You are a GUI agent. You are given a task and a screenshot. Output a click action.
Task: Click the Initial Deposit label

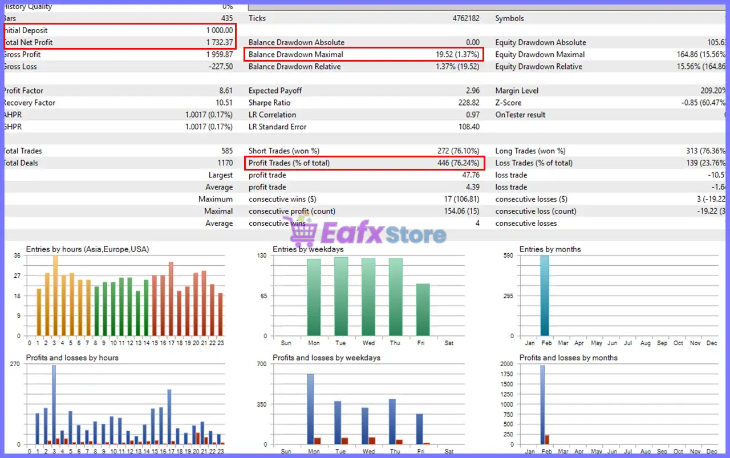[x=26, y=30]
